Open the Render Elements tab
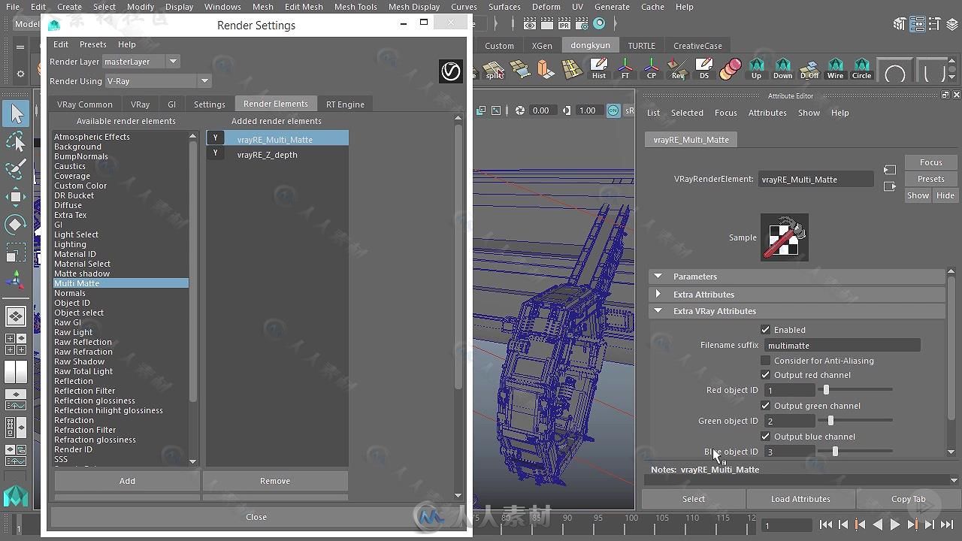 click(x=275, y=104)
